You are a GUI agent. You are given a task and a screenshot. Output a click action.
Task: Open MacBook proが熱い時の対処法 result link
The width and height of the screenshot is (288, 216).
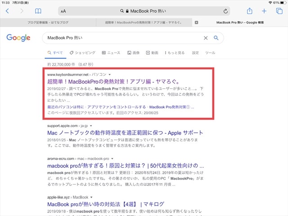click(x=106, y=204)
